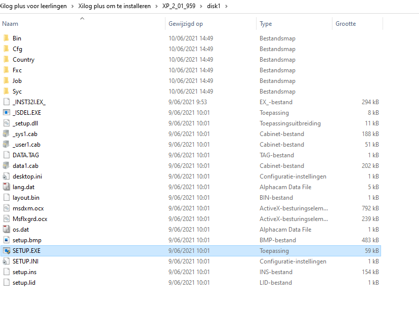Click the setup.bmp image icon
Image resolution: width=419 pixels, height=309 pixels.
point(7,240)
